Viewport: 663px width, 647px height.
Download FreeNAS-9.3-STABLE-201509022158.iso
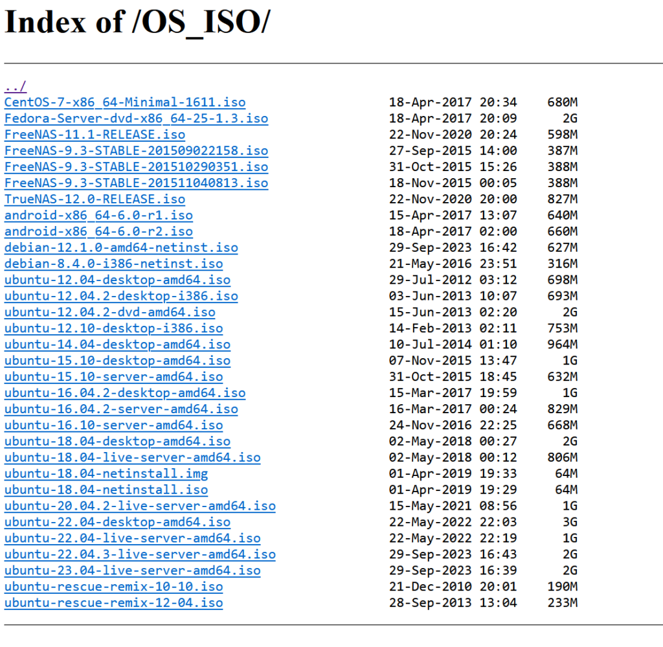(x=136, y=150)
